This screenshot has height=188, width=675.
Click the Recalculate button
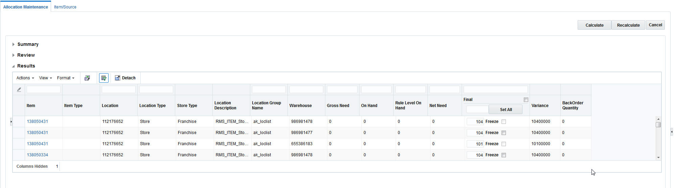pyautogui.click(x=628, y=25)
